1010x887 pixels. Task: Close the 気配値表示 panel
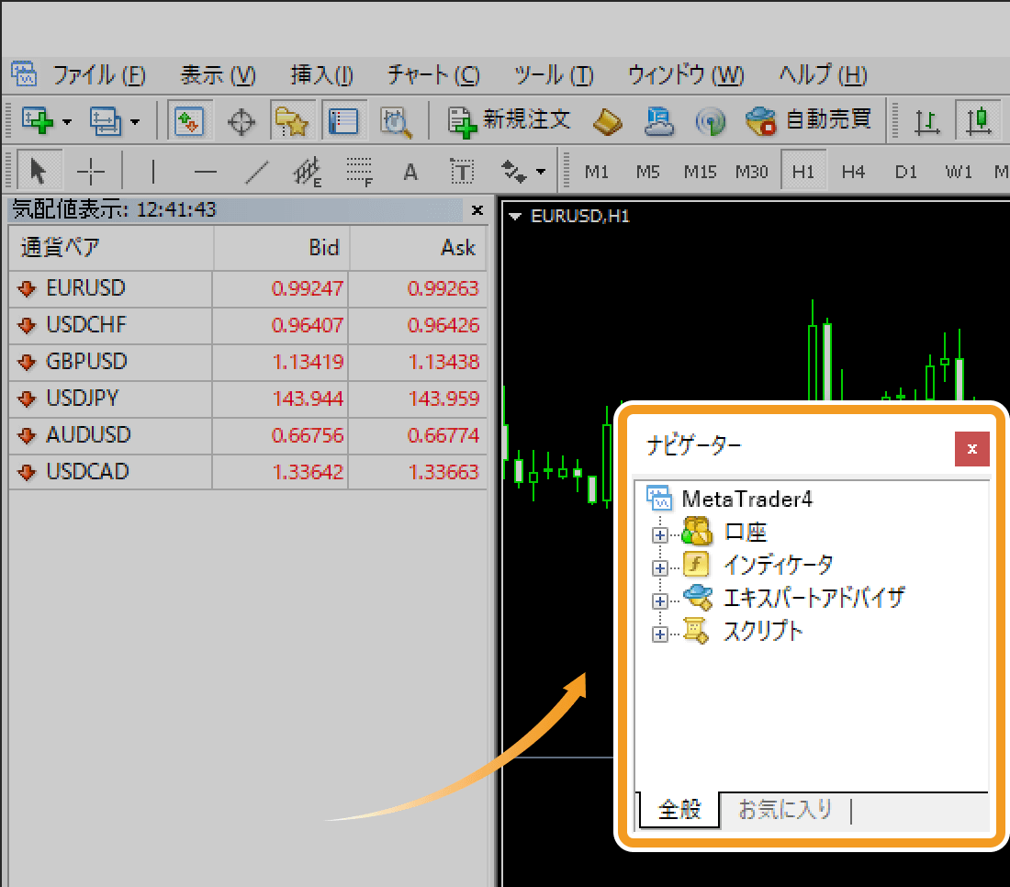pyautogui.click(x=477, y=210)
